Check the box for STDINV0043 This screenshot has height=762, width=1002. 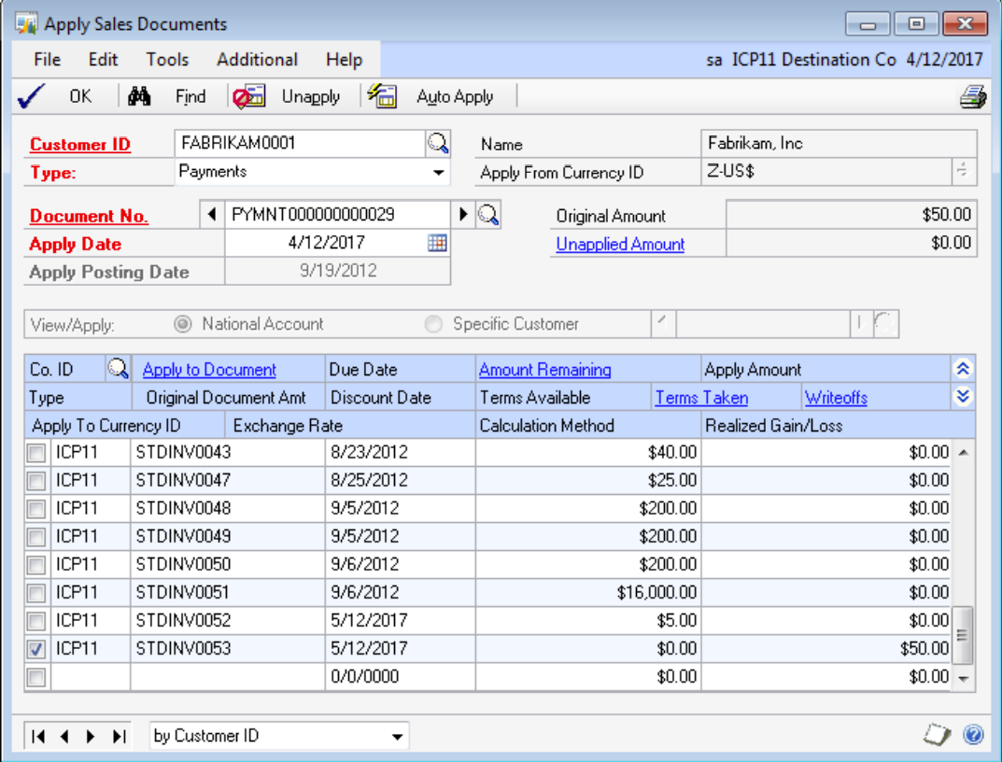[36, 453]
